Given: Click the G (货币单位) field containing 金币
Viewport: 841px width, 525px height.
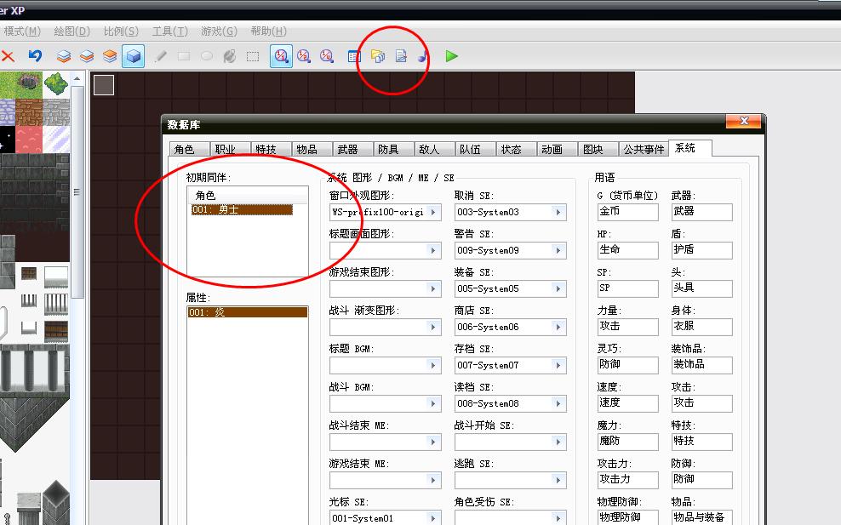Looking at the screenshot, I should [x=627, y=212].
